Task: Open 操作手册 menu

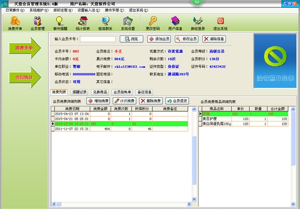Action: coord(114,11)
